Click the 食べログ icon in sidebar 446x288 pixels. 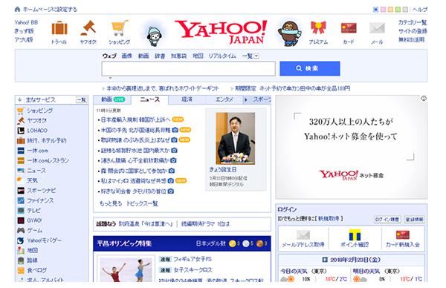coord(21,270)
